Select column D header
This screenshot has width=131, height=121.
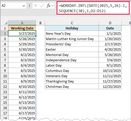[x=110, y=23]
